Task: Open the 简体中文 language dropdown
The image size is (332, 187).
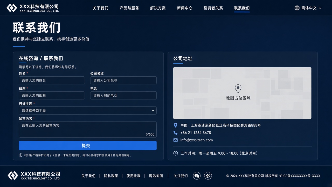Action: [308, 8]
